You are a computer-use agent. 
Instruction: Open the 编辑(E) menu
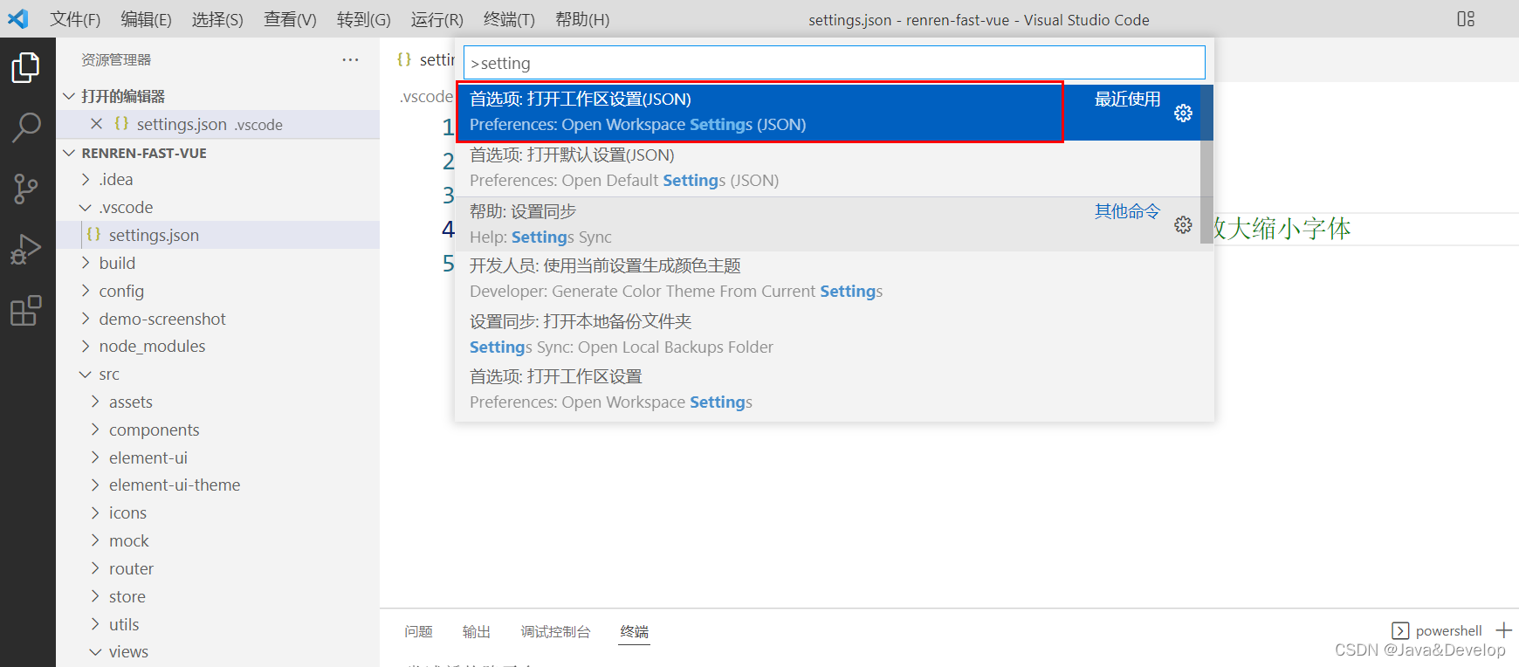pos(146,19)
